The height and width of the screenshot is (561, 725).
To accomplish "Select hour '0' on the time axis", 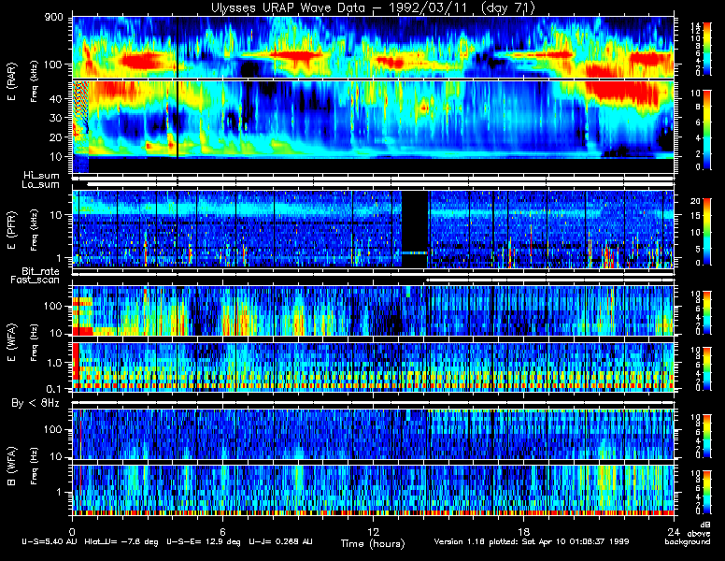I will coord(72,531).
